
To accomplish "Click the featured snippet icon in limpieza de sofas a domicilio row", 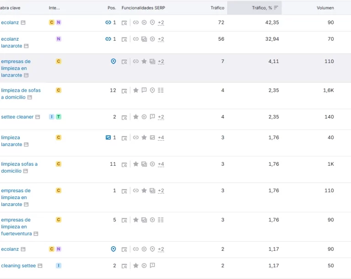I will (144, 90).
